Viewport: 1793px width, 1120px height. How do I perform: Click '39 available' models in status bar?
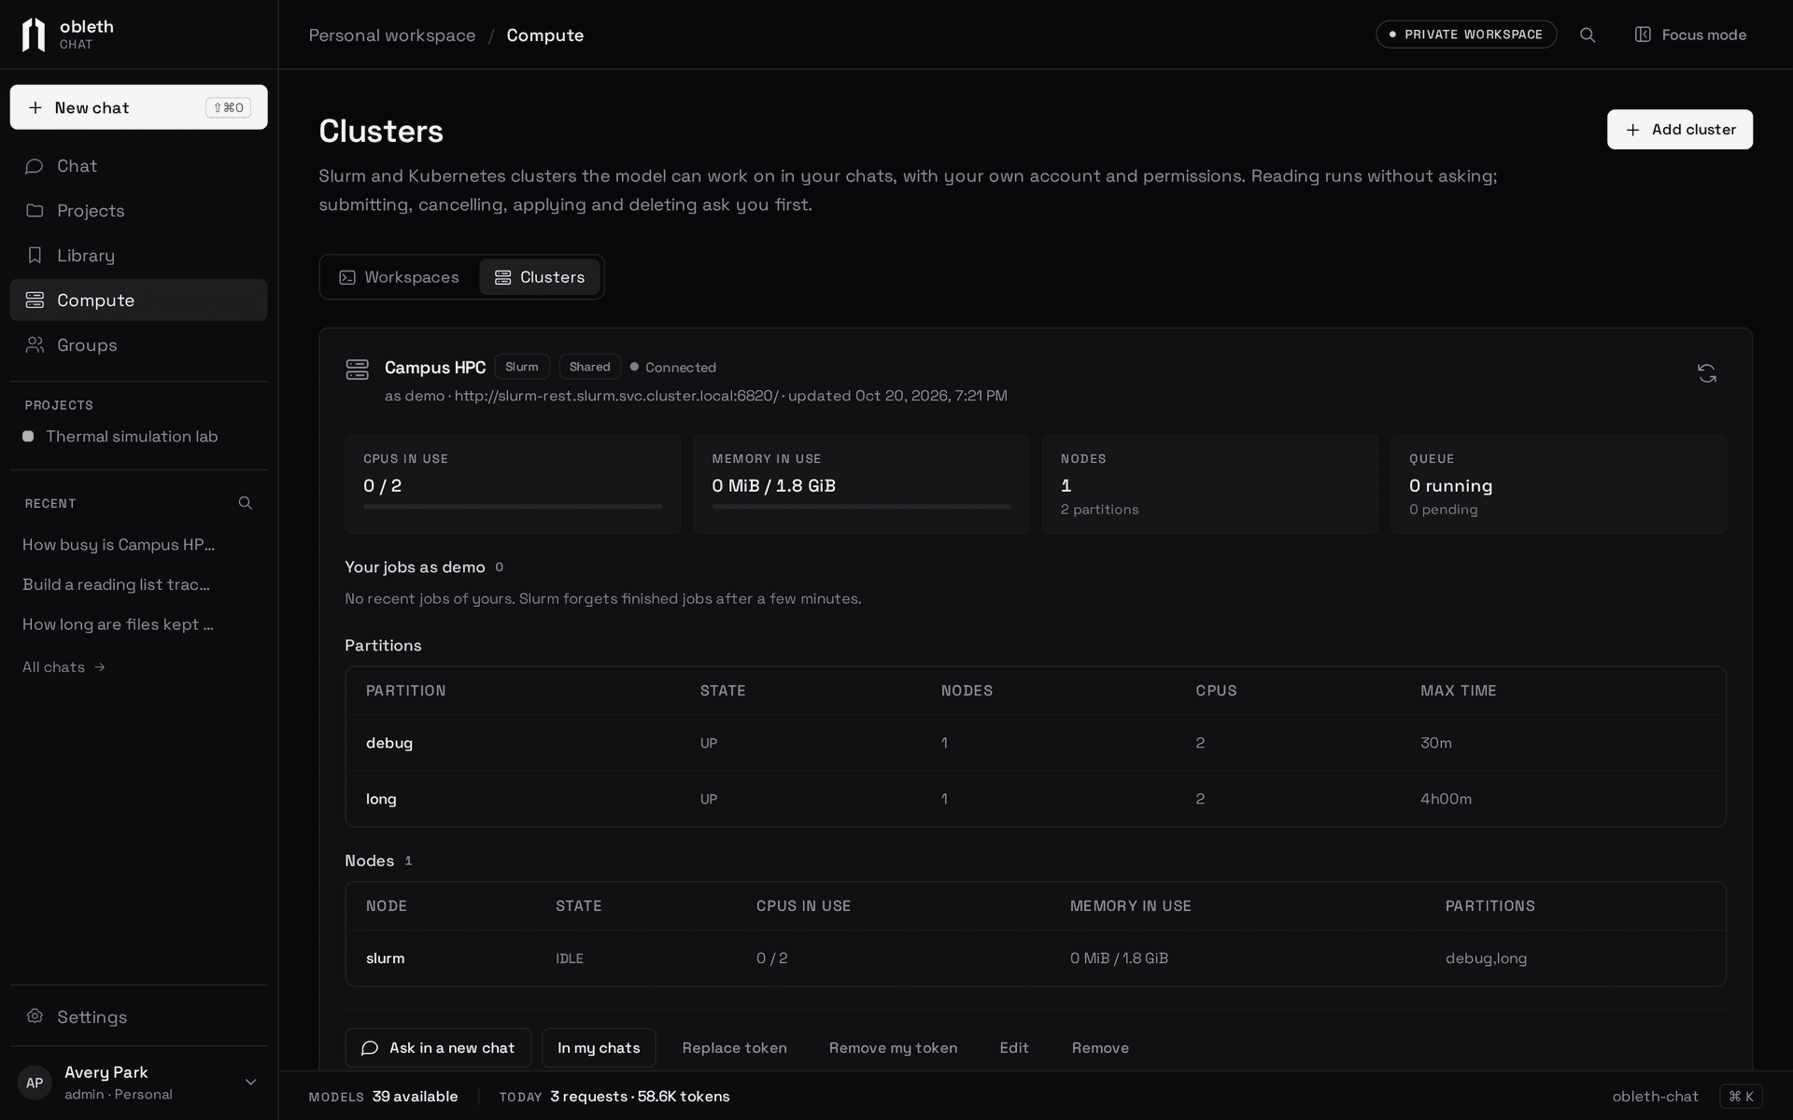tap(415, 1097)
